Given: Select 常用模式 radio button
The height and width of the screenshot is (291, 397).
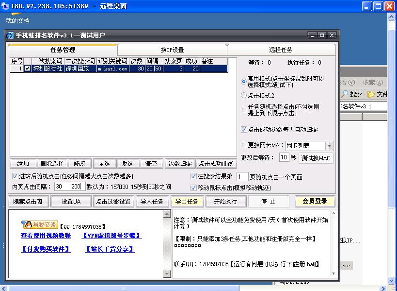Looking at the screenshot, I should coord(244,82).
